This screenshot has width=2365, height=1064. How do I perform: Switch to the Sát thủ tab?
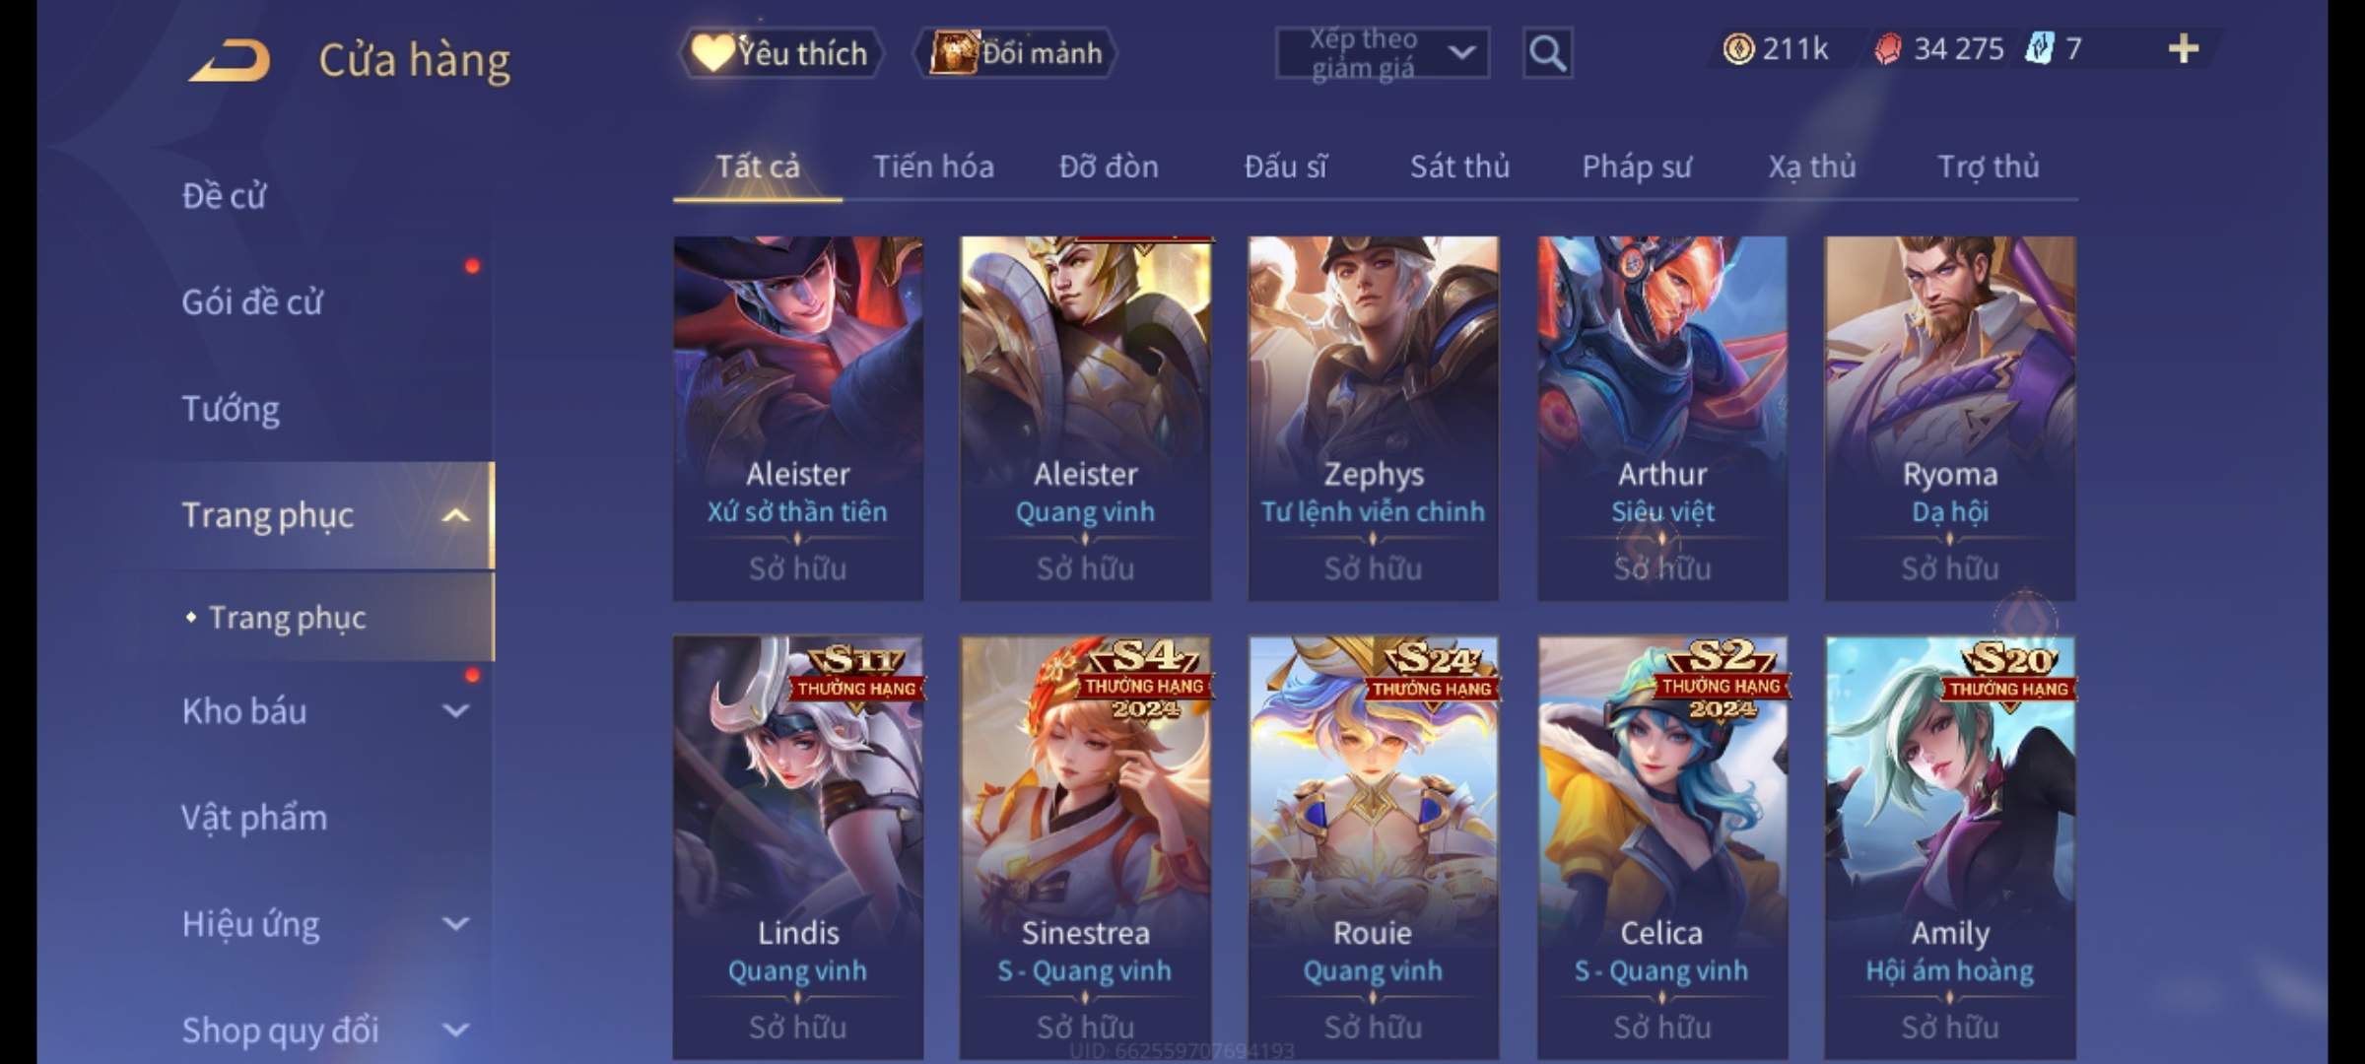pos(1459,166)
